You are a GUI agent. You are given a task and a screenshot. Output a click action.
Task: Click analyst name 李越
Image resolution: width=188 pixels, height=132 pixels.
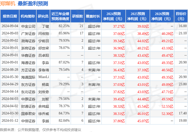pos(45,121)
